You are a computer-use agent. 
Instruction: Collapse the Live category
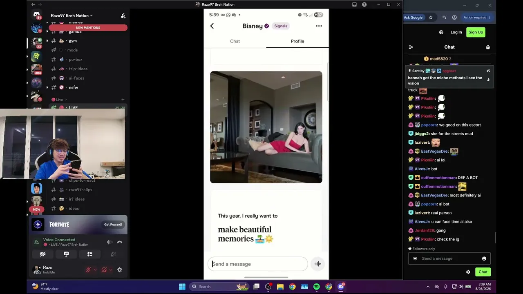click(x=59, y=100)
